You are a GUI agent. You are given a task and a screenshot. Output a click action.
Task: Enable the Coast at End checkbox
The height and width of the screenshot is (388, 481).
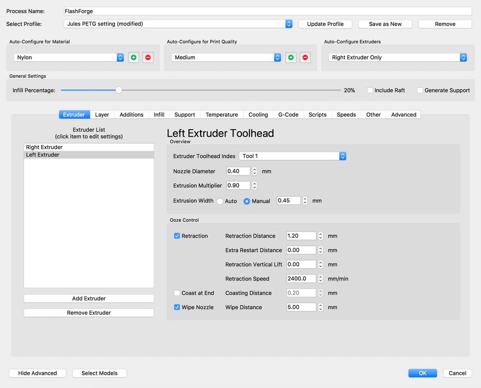point(177,293)
